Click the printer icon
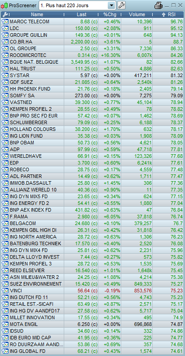185x356 pixels. tap(159, 5)
